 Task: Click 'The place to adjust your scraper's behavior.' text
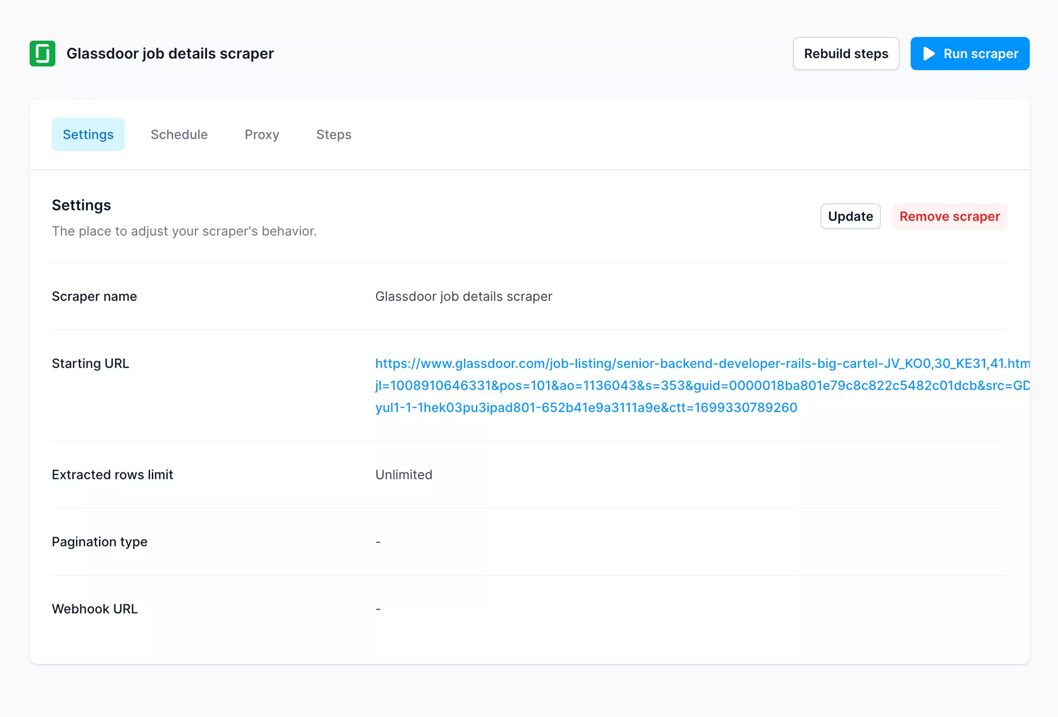click(x=184, y=231)
